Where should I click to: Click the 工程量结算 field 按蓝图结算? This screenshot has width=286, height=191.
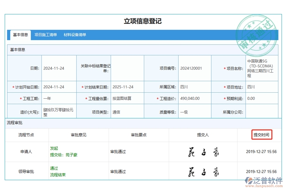tap(122, 98)
